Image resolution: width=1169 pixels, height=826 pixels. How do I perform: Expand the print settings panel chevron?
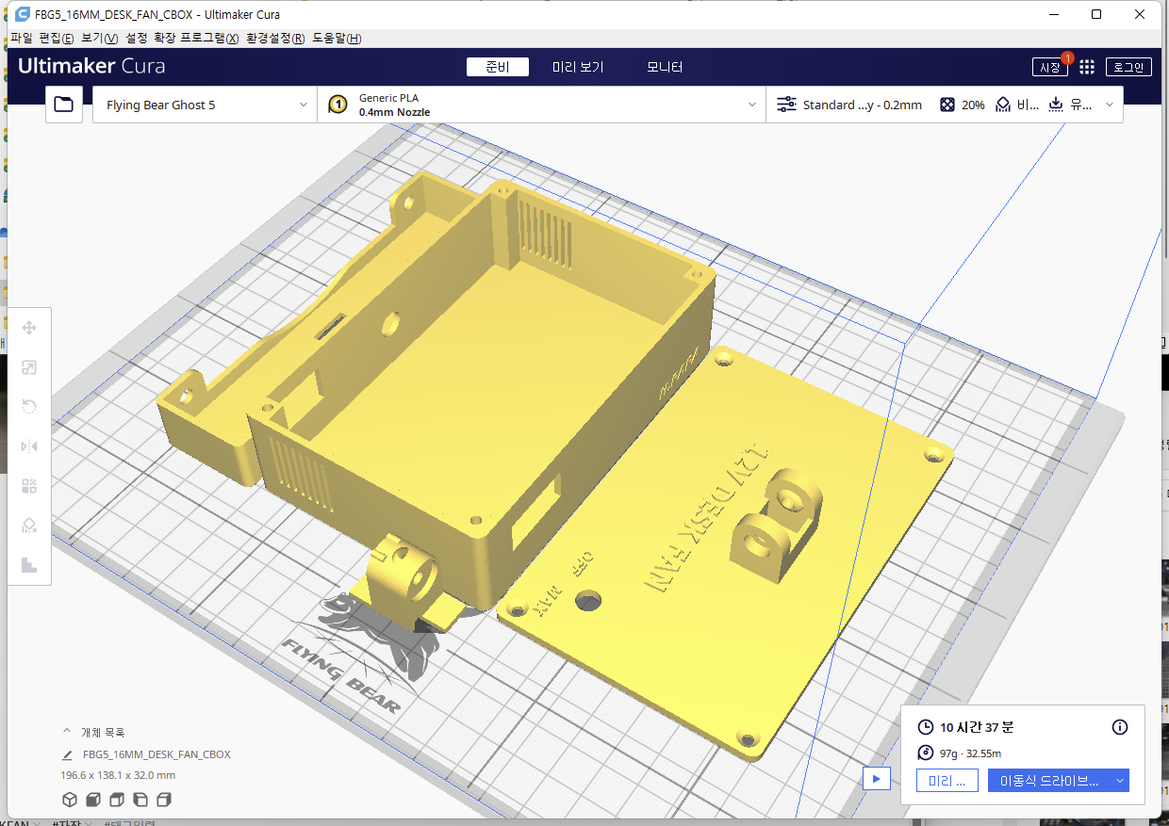1110,105
